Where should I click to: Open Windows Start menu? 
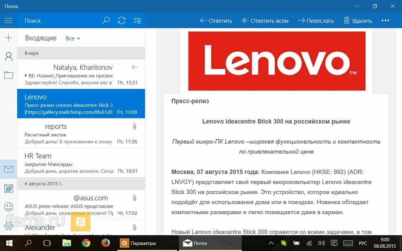coord(9,243)
